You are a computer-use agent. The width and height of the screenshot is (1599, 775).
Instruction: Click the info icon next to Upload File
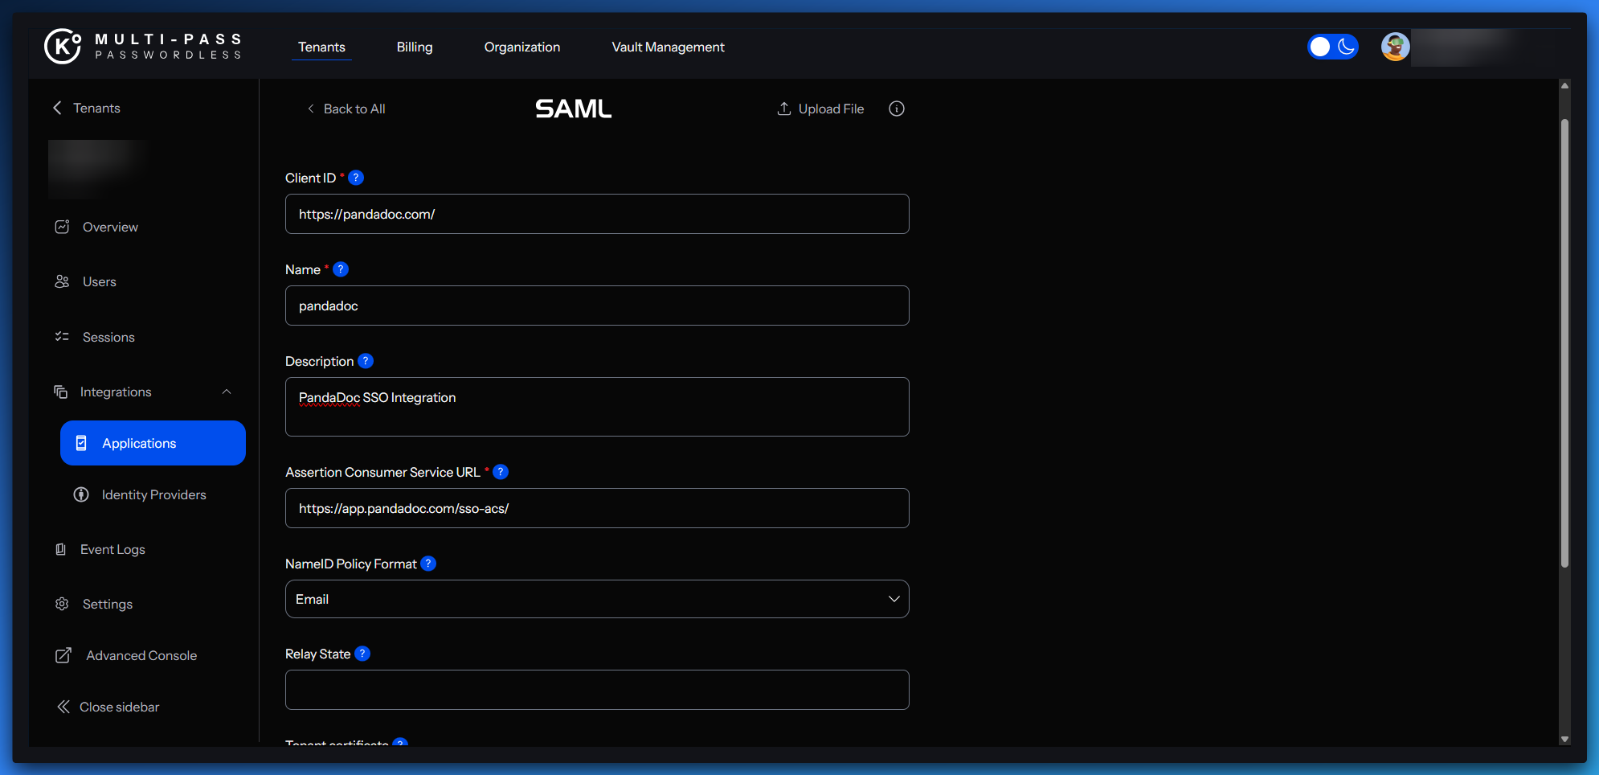click(897, 109)
